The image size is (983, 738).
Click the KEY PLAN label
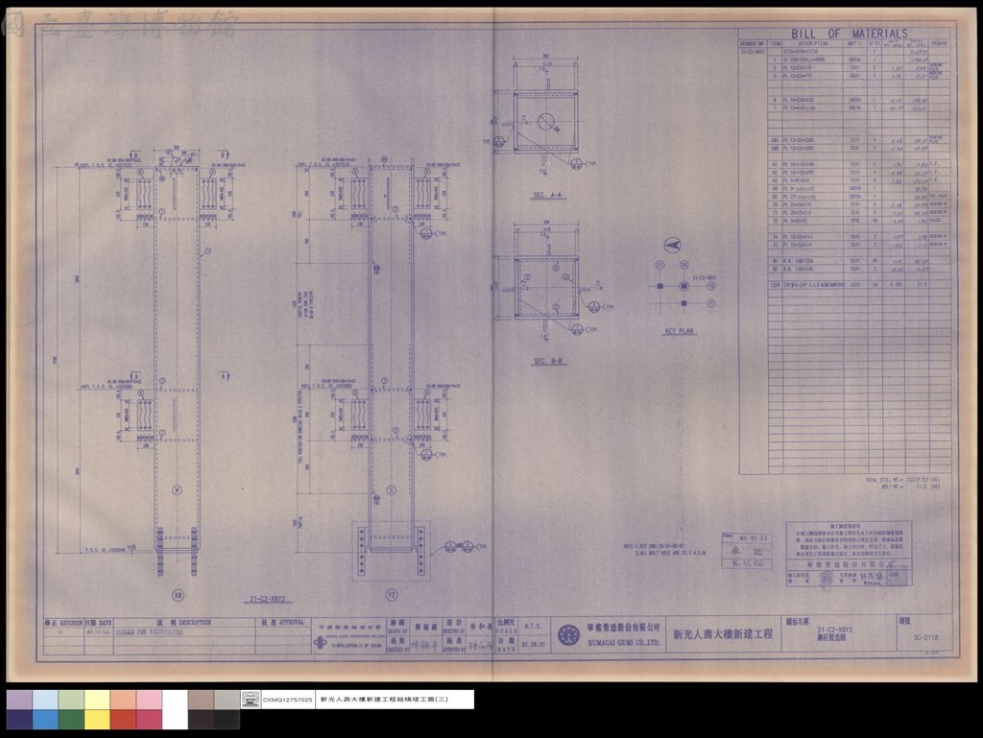[x=680, y=331]
